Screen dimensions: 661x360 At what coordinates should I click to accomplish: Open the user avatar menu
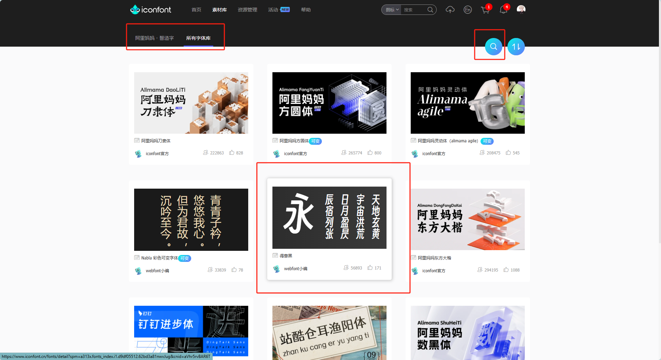click(521, 9)
